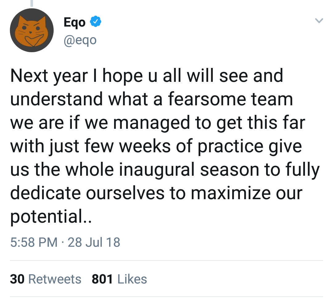This screenshot has height=298, width=333.
Task: Click the thread connector line above avatar
Action: tap(31, 3)
